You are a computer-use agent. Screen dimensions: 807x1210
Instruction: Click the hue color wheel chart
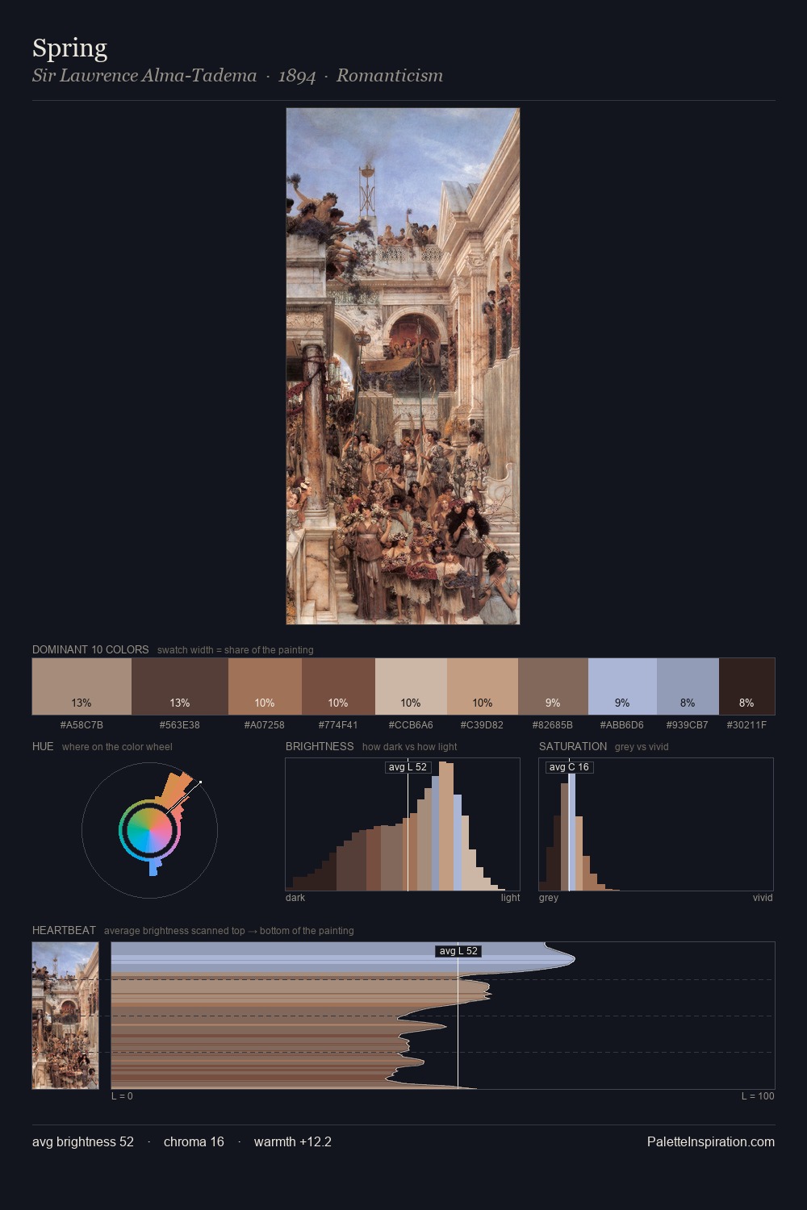[x=149, y=830]
